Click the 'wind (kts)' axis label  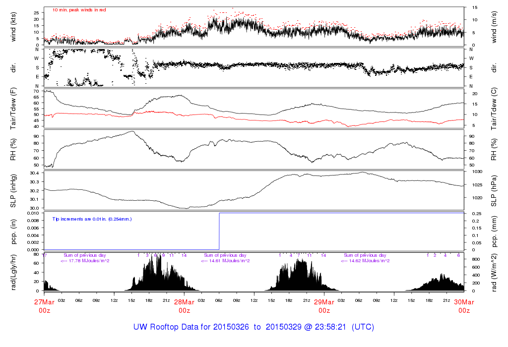(13, 27)
